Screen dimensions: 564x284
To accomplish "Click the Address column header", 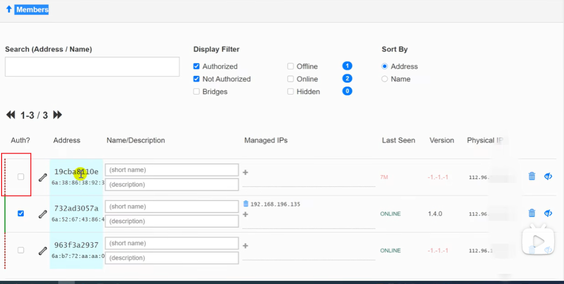I will [x=67, y=141].
